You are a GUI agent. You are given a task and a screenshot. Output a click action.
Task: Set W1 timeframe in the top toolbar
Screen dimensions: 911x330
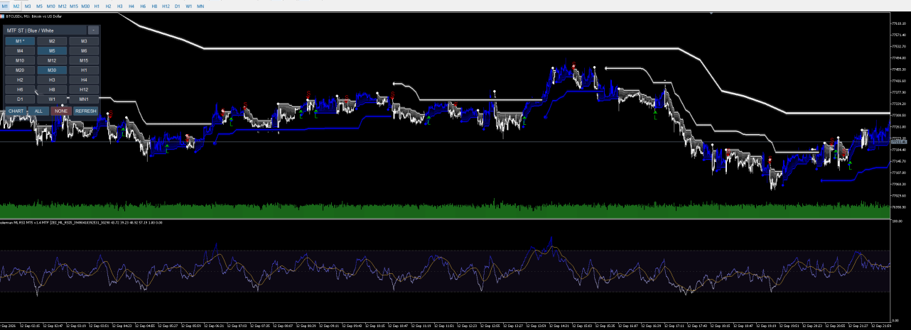coord(188,6)
